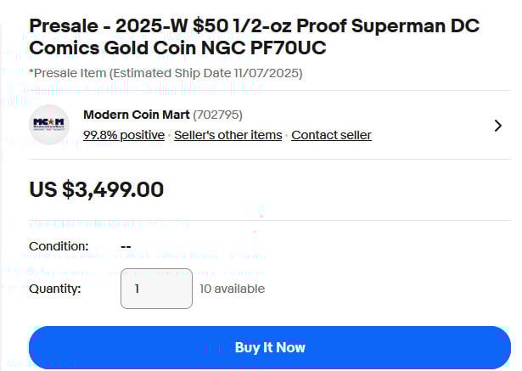View the 99.8% positive feedback link

(x=124, y=135)
